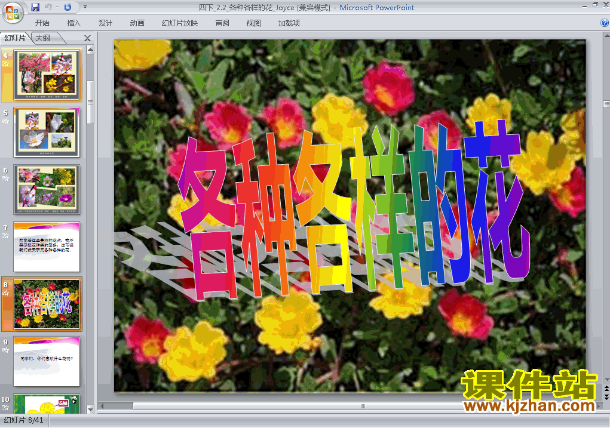Image resolution: width=610 pixels, height=428 pixels.
Task: Play animation star icon for slide 6
Action: (x=5, y=178)
